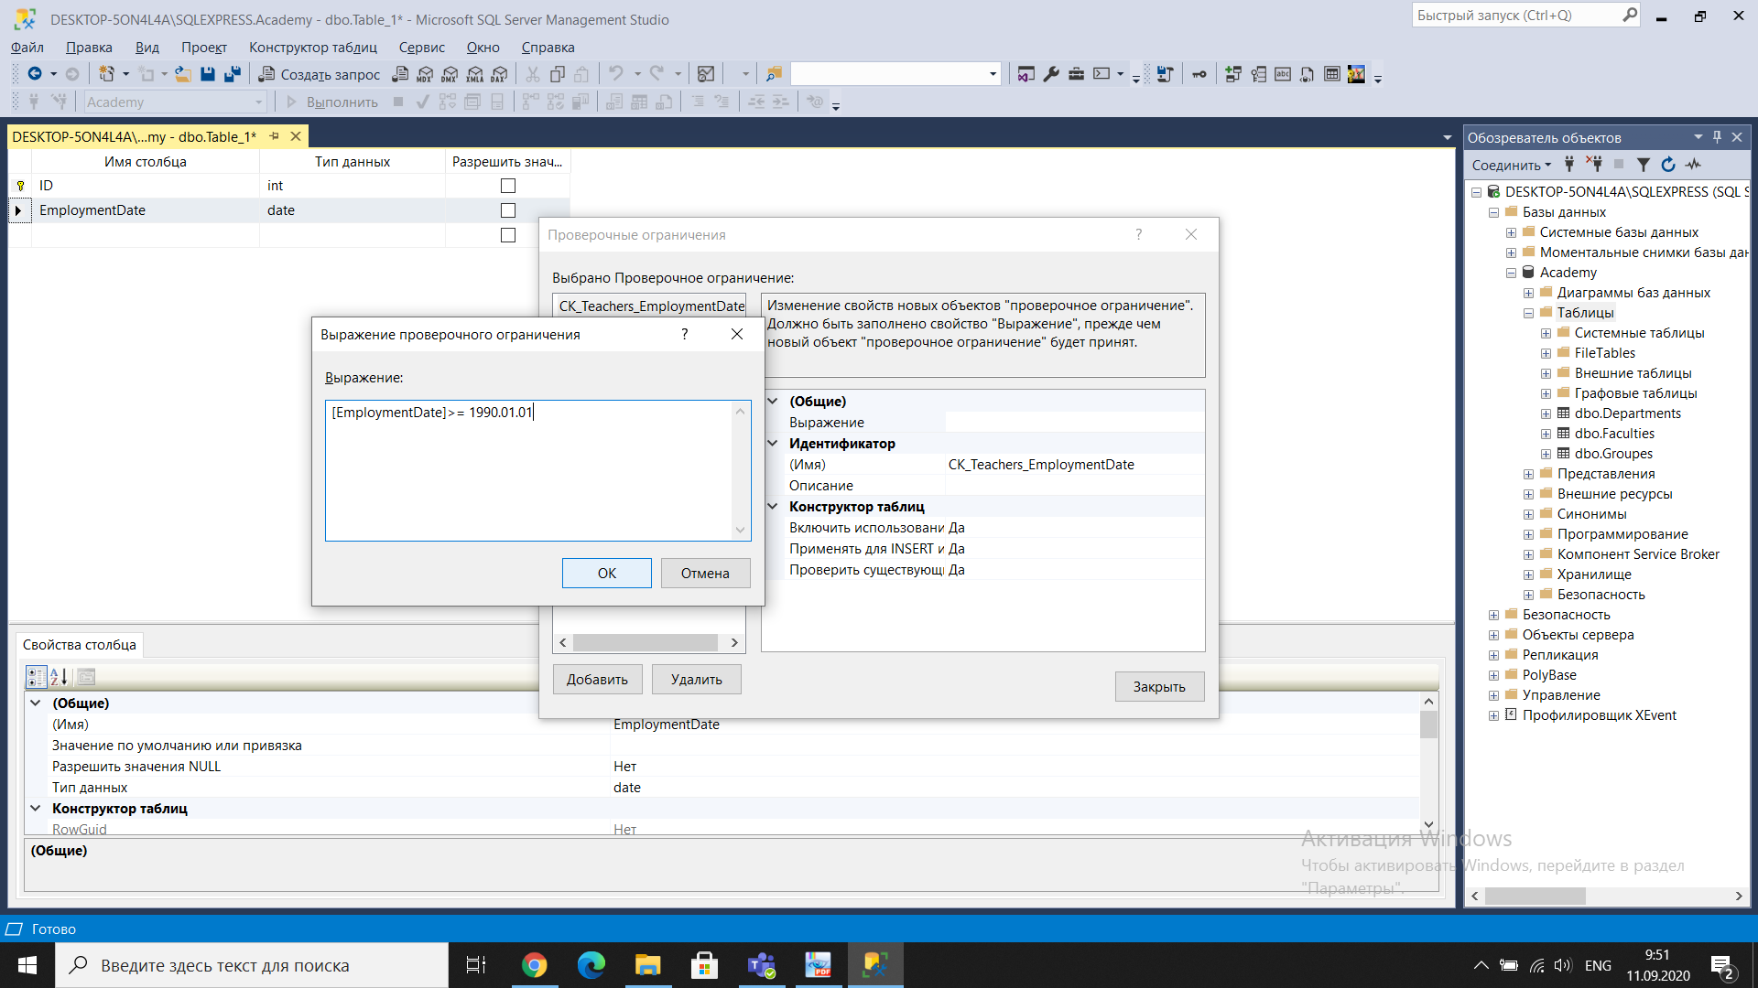Viewport: 1758px width, 988px height.
Task: Click the Отмена button in expression dialog
Action: (705, 574)
